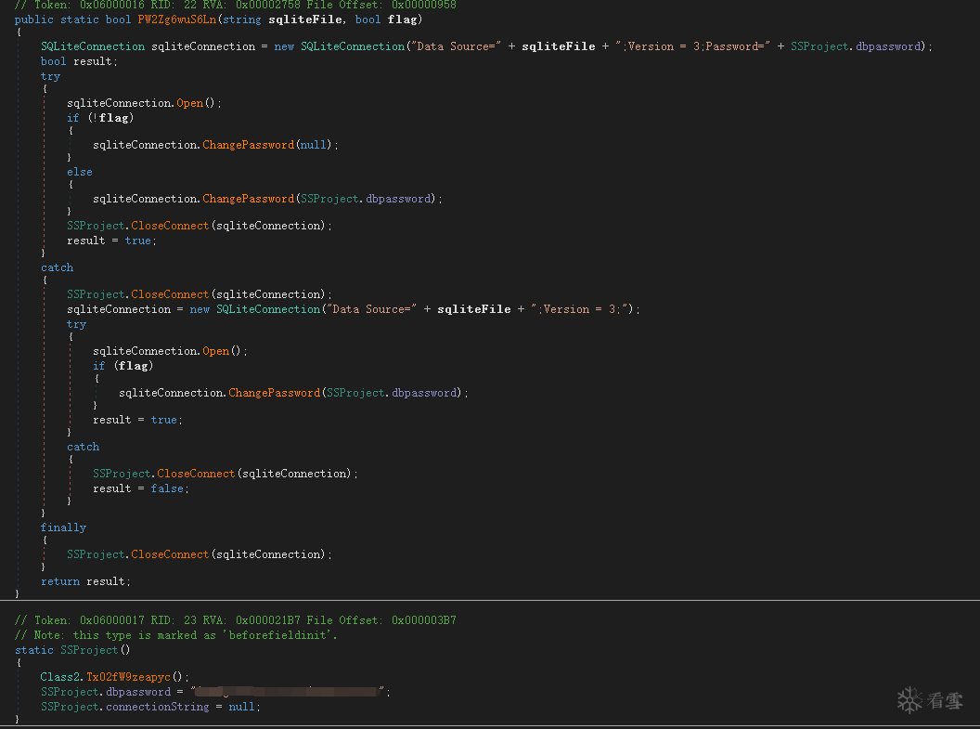Click the bool result declaration
This screenshot has width=980, height=729.
[78, 61]
